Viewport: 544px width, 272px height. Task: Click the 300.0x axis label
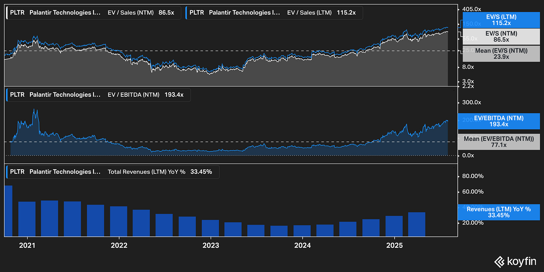[472, 102]
